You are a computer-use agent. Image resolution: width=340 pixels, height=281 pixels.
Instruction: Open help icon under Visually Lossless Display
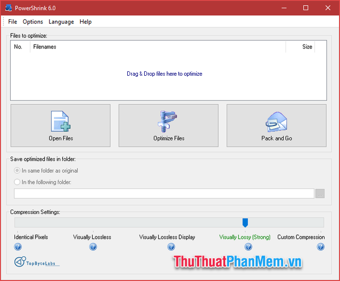point(171,247)
